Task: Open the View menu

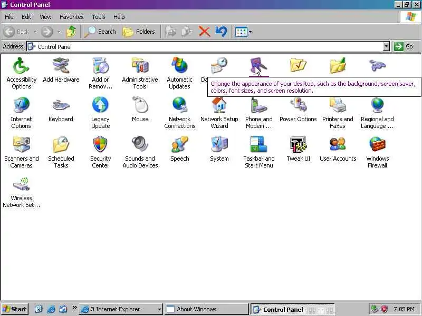Action: [x=45, y=17]
